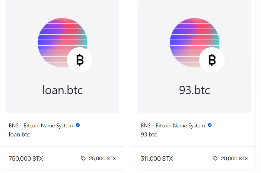The width and height of the screenshot is (261, 173).
Task: Open the loan.btc card preview image
Action: click(62, 57)
